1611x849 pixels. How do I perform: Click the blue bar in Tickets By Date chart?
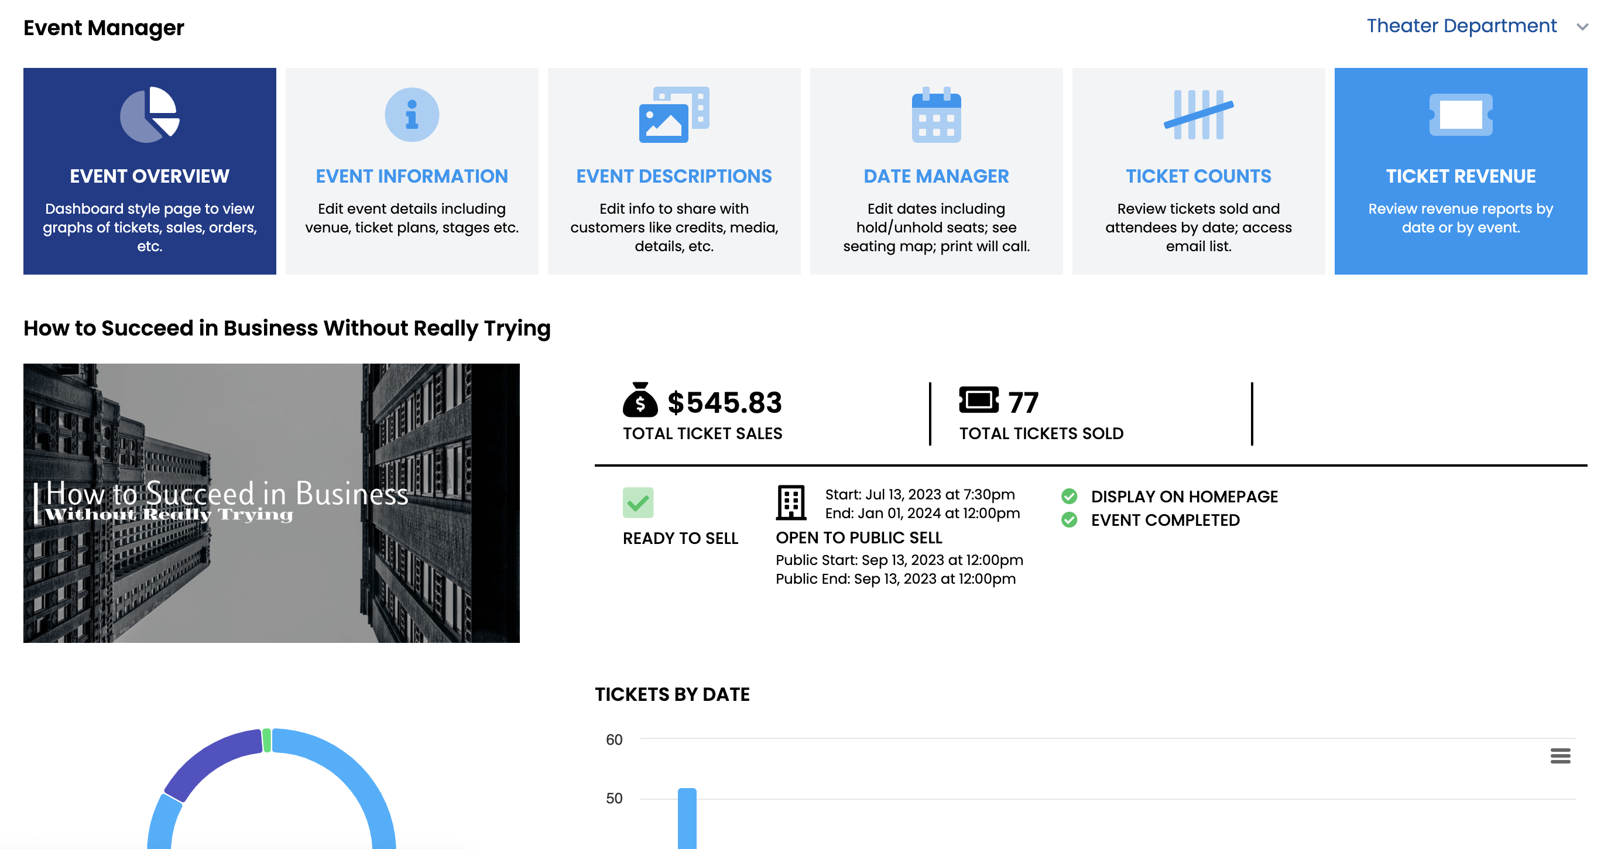pos(687,819)
